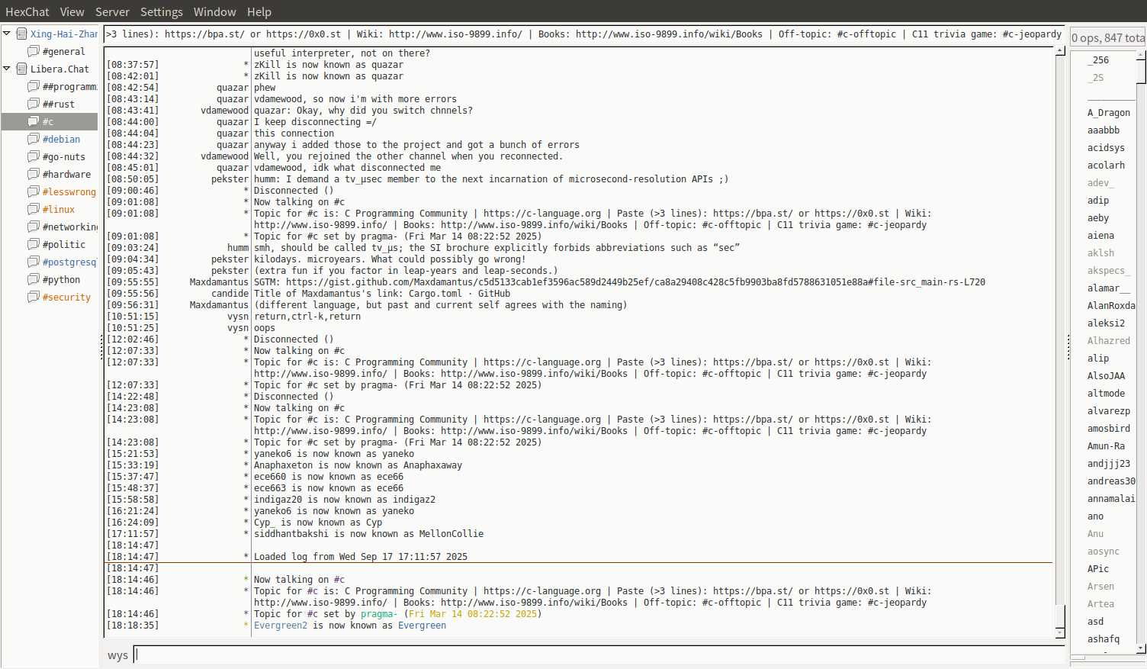This screenshot has width=1147, height=669.
Task: Click the Libera.Chat server icon
Action: [22, 69]
